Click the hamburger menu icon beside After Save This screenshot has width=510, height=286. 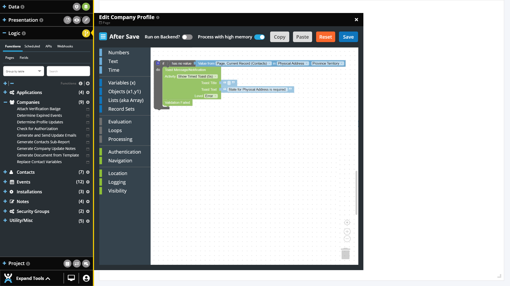(103, 37)
